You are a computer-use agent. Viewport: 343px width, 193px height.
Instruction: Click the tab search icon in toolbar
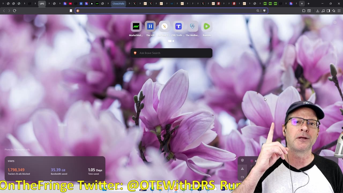[x=309, y=11]
